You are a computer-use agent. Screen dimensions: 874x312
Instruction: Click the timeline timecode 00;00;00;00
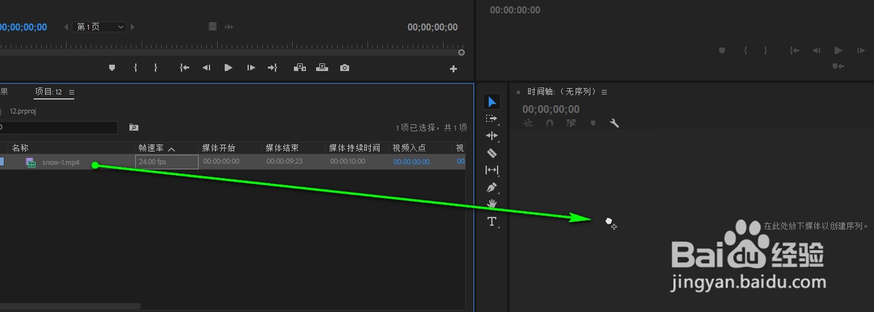point(551,109)
